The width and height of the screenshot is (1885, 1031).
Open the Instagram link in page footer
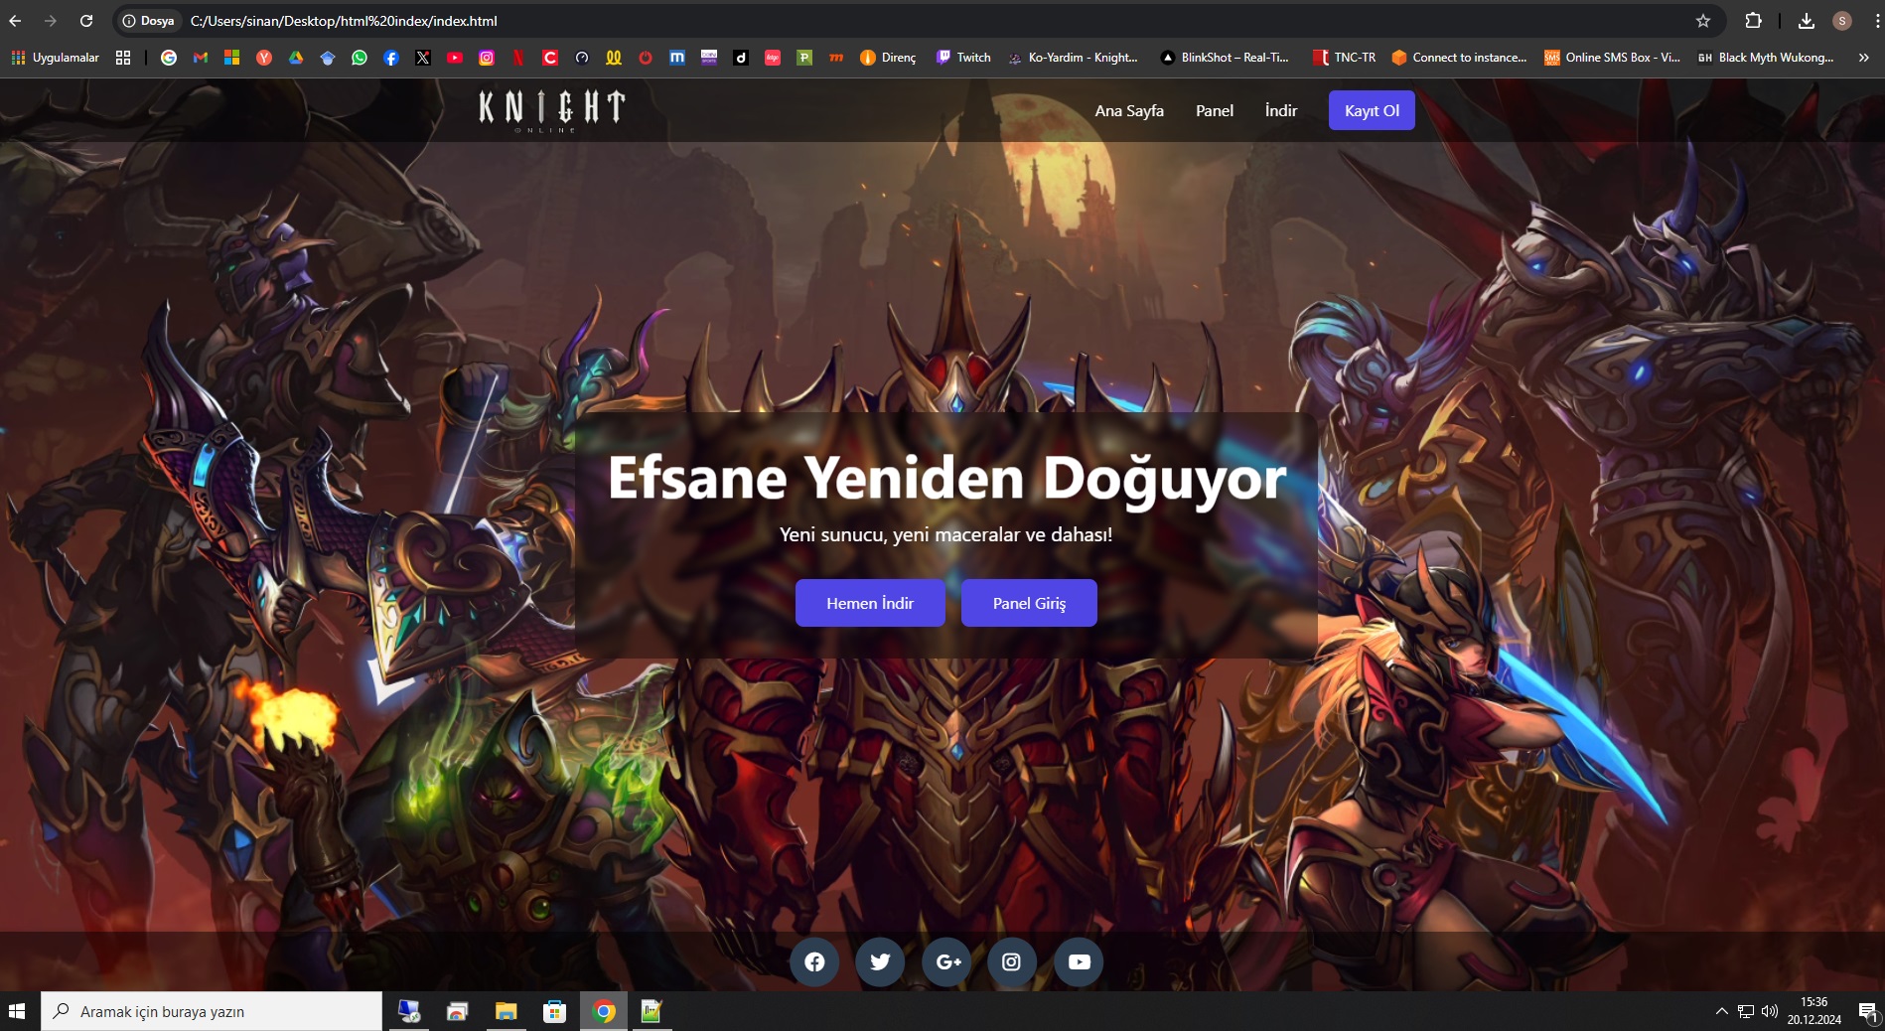pyautogui.click(x=1012, y=961)
